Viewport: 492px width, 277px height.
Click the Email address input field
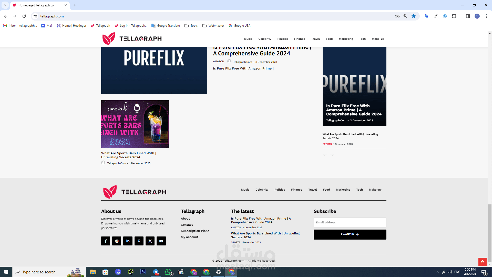pos(350,222)
